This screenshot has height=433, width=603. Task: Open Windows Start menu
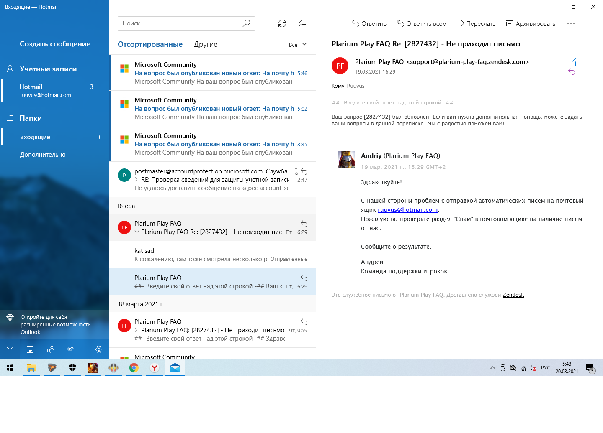10,368
